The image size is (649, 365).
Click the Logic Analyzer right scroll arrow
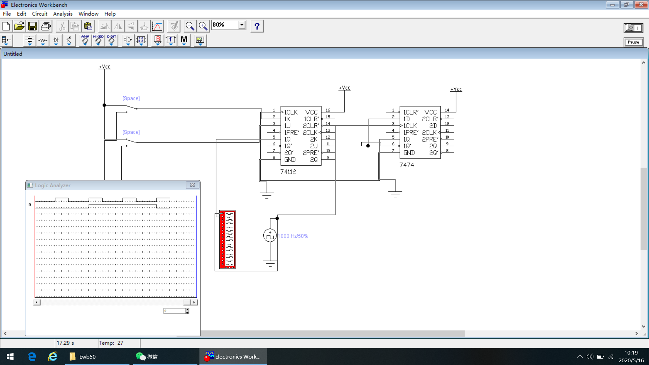coord(194,302)
